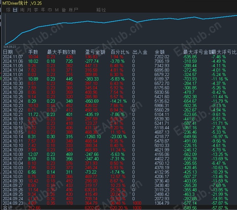This screenshot has width=237, height=210.
Task: Click the 630.81 profit amount
Action: click(x=91, y=190)
